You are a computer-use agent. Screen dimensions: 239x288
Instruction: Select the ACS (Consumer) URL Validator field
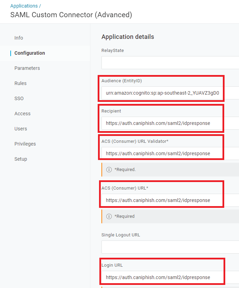click(170, 153)
